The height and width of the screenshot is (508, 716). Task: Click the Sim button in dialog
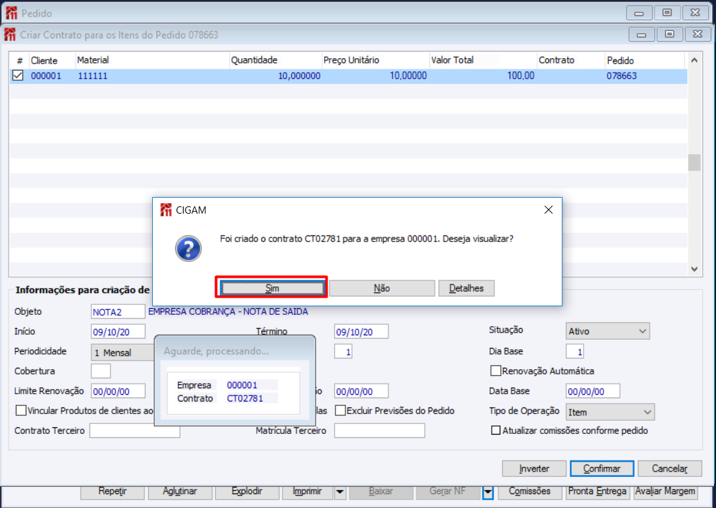272,288
